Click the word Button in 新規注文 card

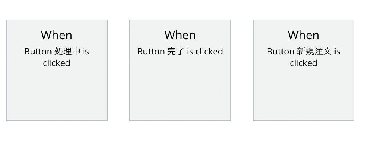point(280,52)
